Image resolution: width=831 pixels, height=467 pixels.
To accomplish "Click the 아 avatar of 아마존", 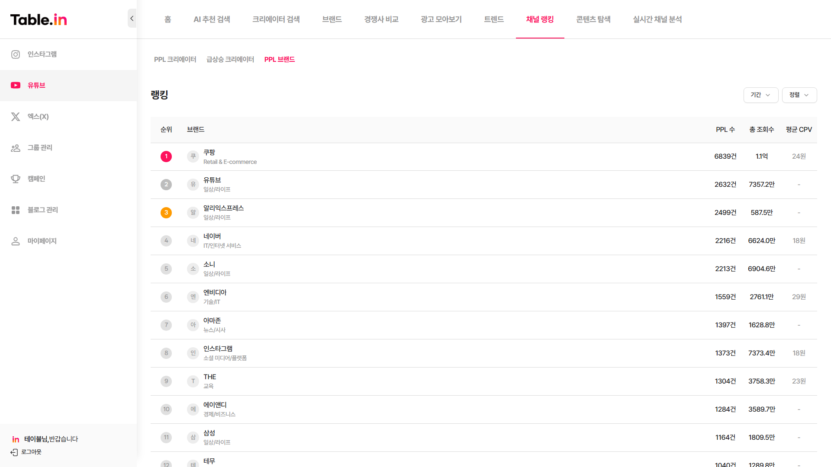I will [x=193, y=325].
